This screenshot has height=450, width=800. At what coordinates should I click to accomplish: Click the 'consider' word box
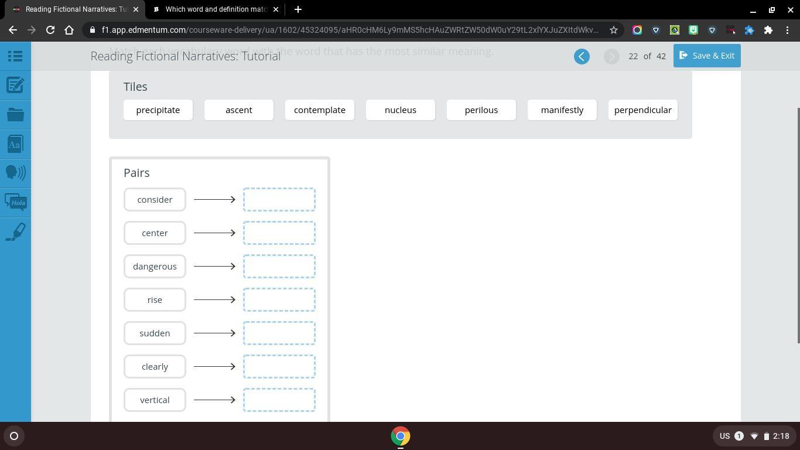point(155,200)
